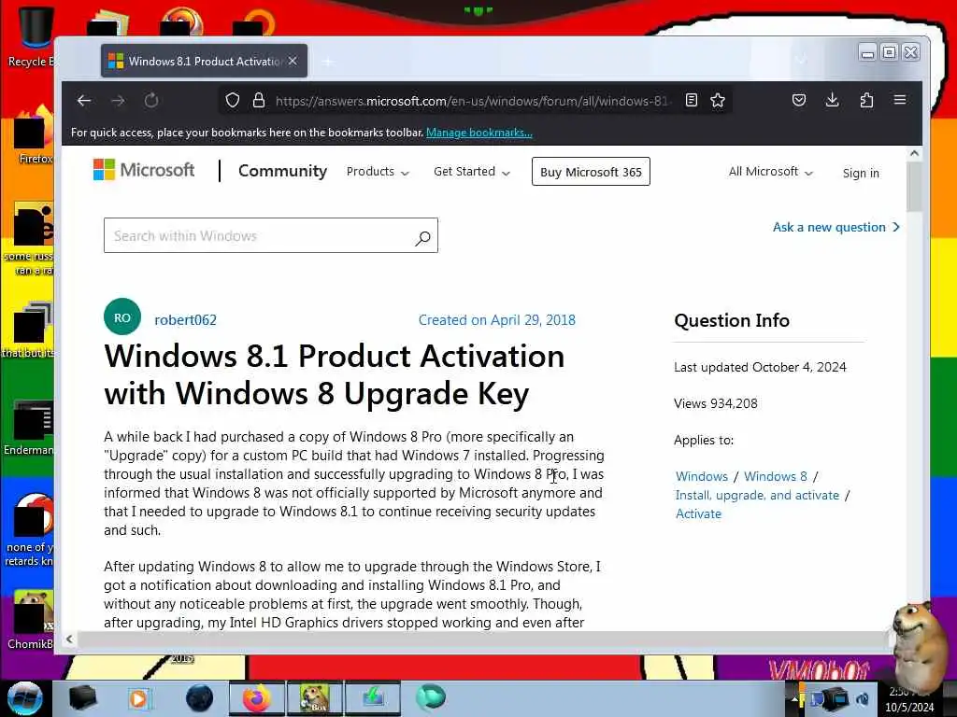The image size is (957, 717).
Task: Click the taskbar clock showing 10/5/2024
Action: click(909, 700)
